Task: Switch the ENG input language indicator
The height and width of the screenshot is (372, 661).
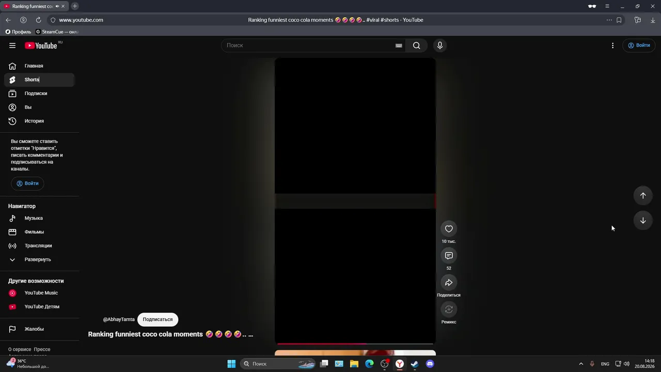Action: click(x=605, y=364)
